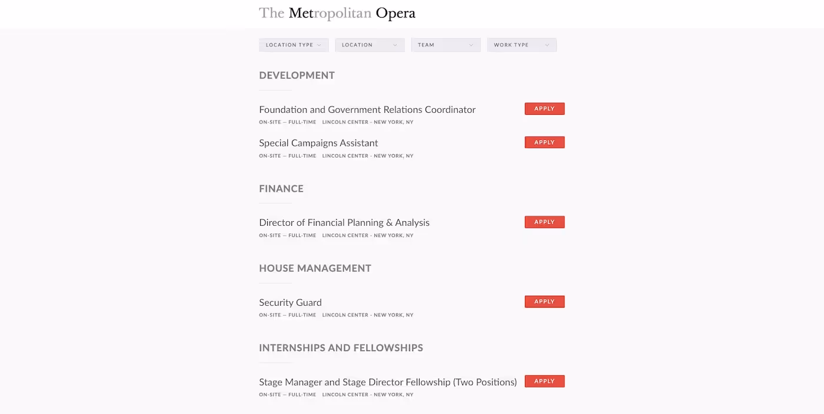Select the DEVELOPMENT section header

click(297, 75)
